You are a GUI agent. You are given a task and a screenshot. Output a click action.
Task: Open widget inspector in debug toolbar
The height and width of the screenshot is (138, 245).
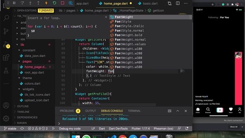tap(70, 3)
